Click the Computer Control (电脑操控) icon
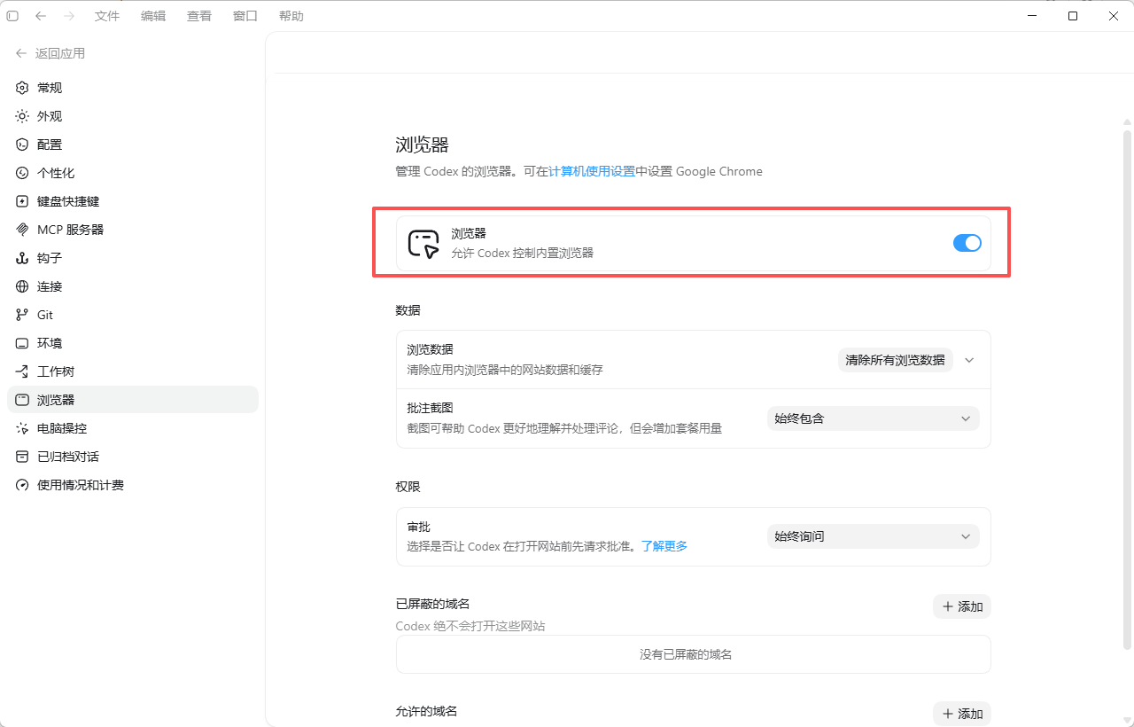The height and width of the screenshot is (727, 1134). [22, 428]
